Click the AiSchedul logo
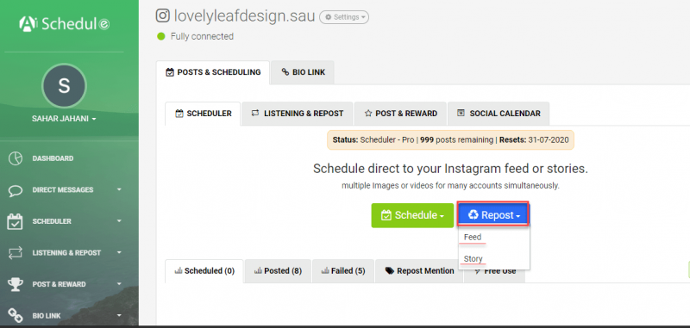The width and height of the screenshot is (690, 328). pyautogui.click(x=64, y=24)
